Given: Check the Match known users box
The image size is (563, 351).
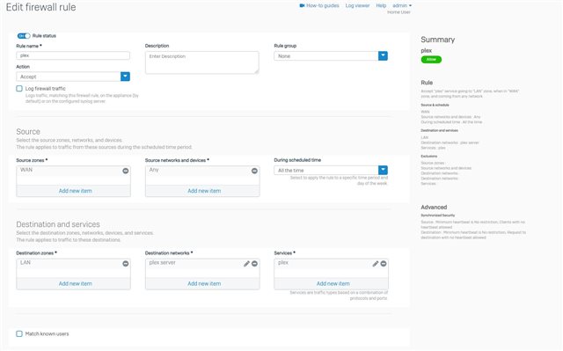Looking at the screenshot, I should (19, 333).
